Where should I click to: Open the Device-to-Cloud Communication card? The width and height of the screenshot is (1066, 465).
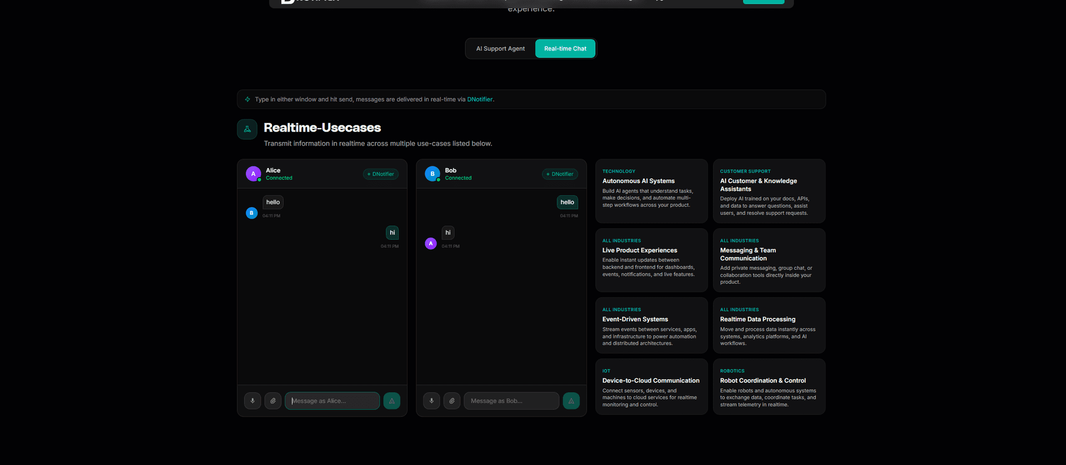(x=651, y=387)
